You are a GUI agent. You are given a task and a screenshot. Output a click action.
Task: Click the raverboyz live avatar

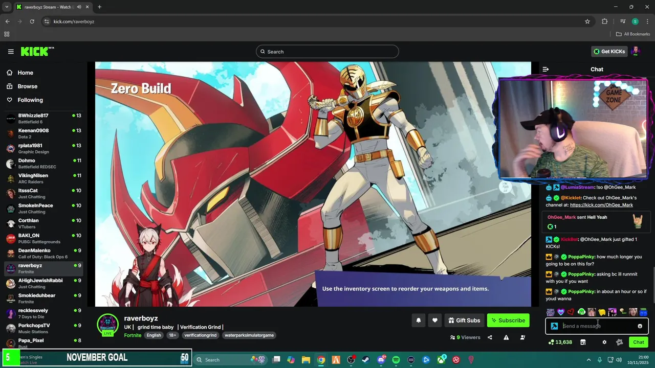point(107,325)
